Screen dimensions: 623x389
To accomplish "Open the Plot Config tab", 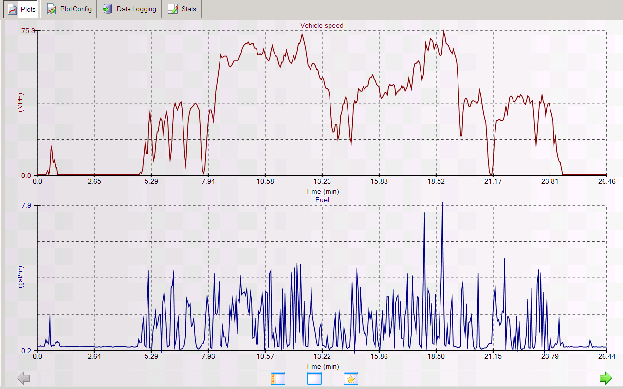I will click(69, 9).
